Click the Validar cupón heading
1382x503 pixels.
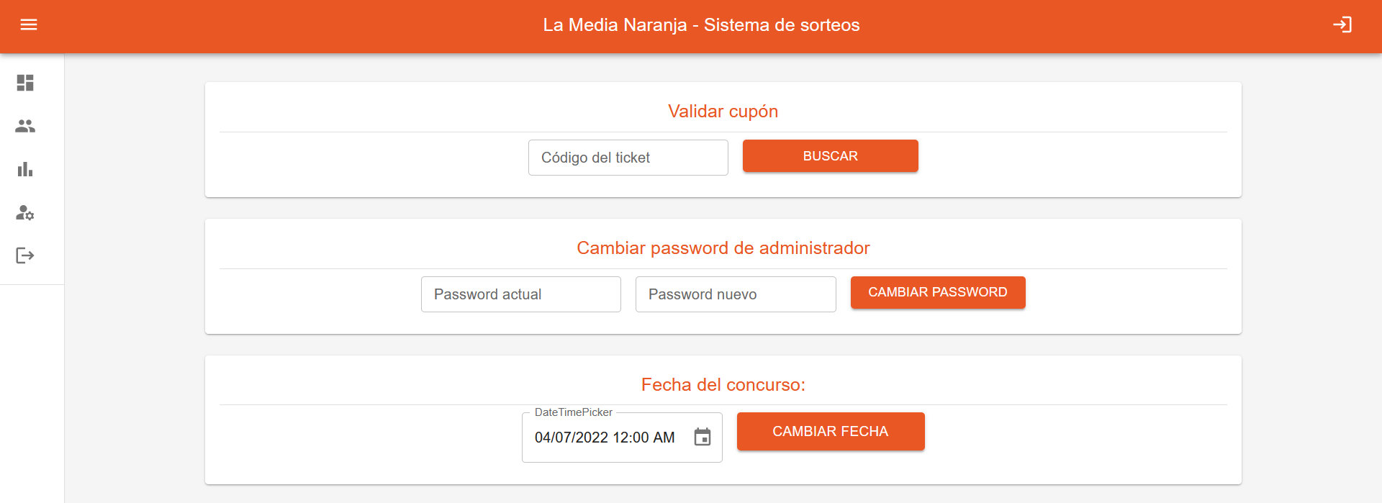723,112
